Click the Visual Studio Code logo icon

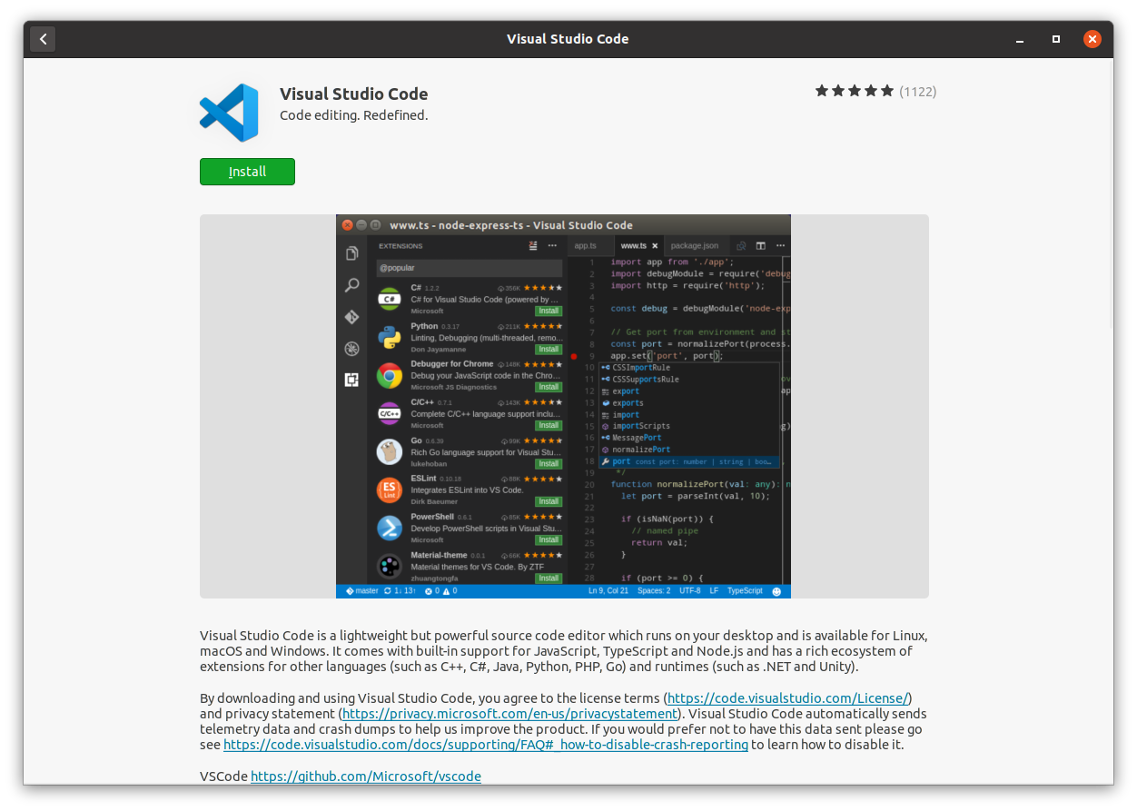coord(230,113)
